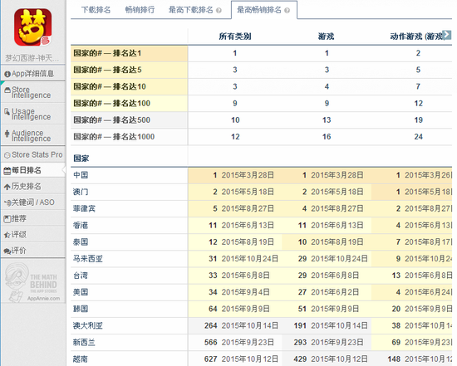The width and height of the screenshot is (457, 366).
Task: Open 马来西亚 country link
Action: coord(88,259)
